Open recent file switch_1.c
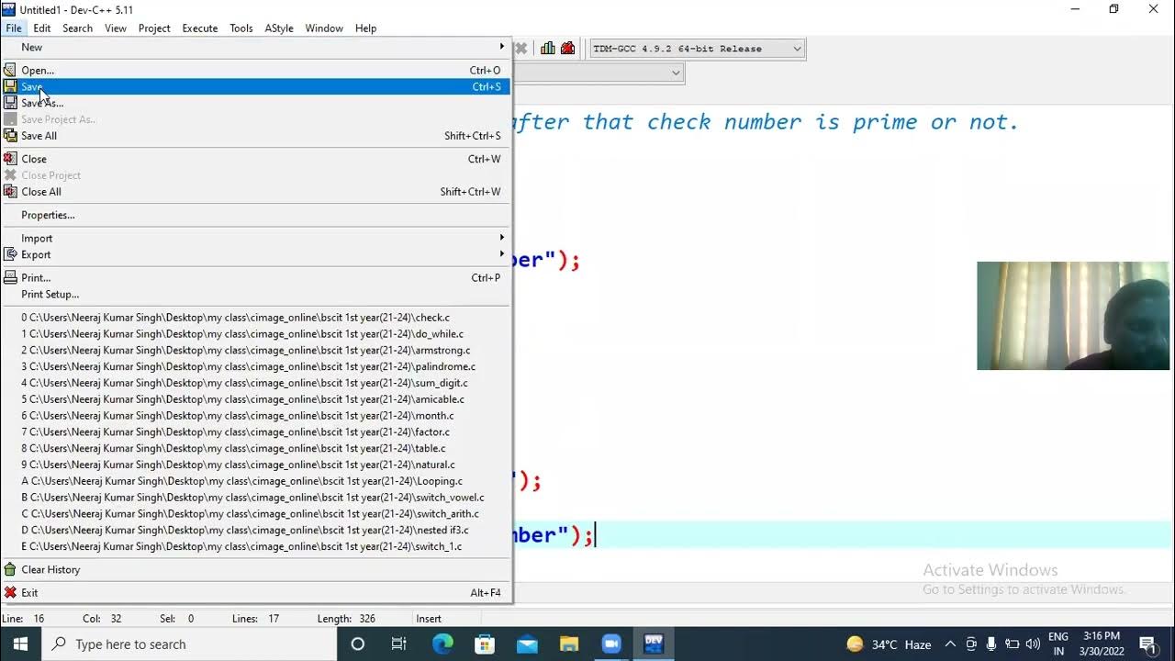Screen dimensions: 1175x661 [255, 546]
